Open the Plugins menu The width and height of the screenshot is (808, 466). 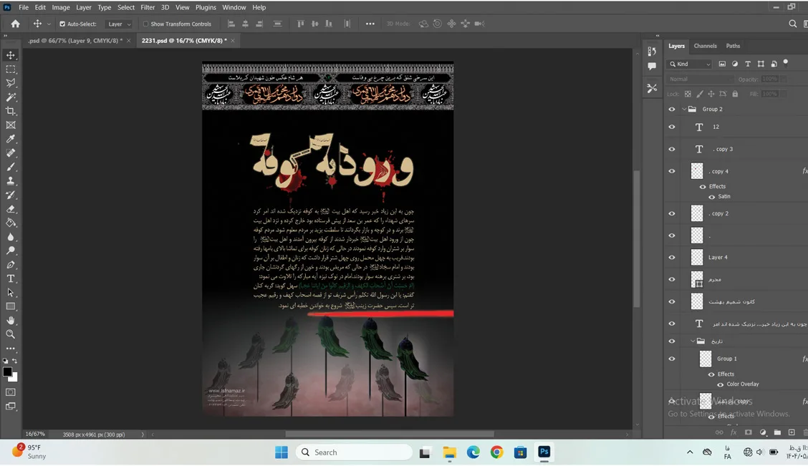point(206,7)
